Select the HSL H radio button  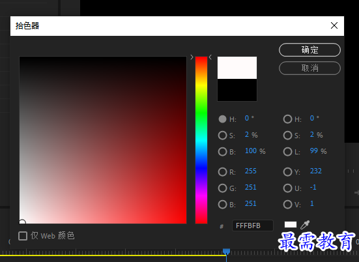pyautogui.click(x=287, y=119)
